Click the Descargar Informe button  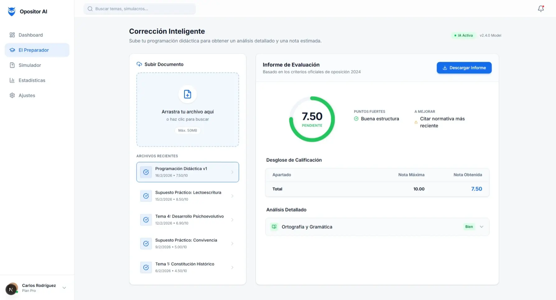pos(464,68)
